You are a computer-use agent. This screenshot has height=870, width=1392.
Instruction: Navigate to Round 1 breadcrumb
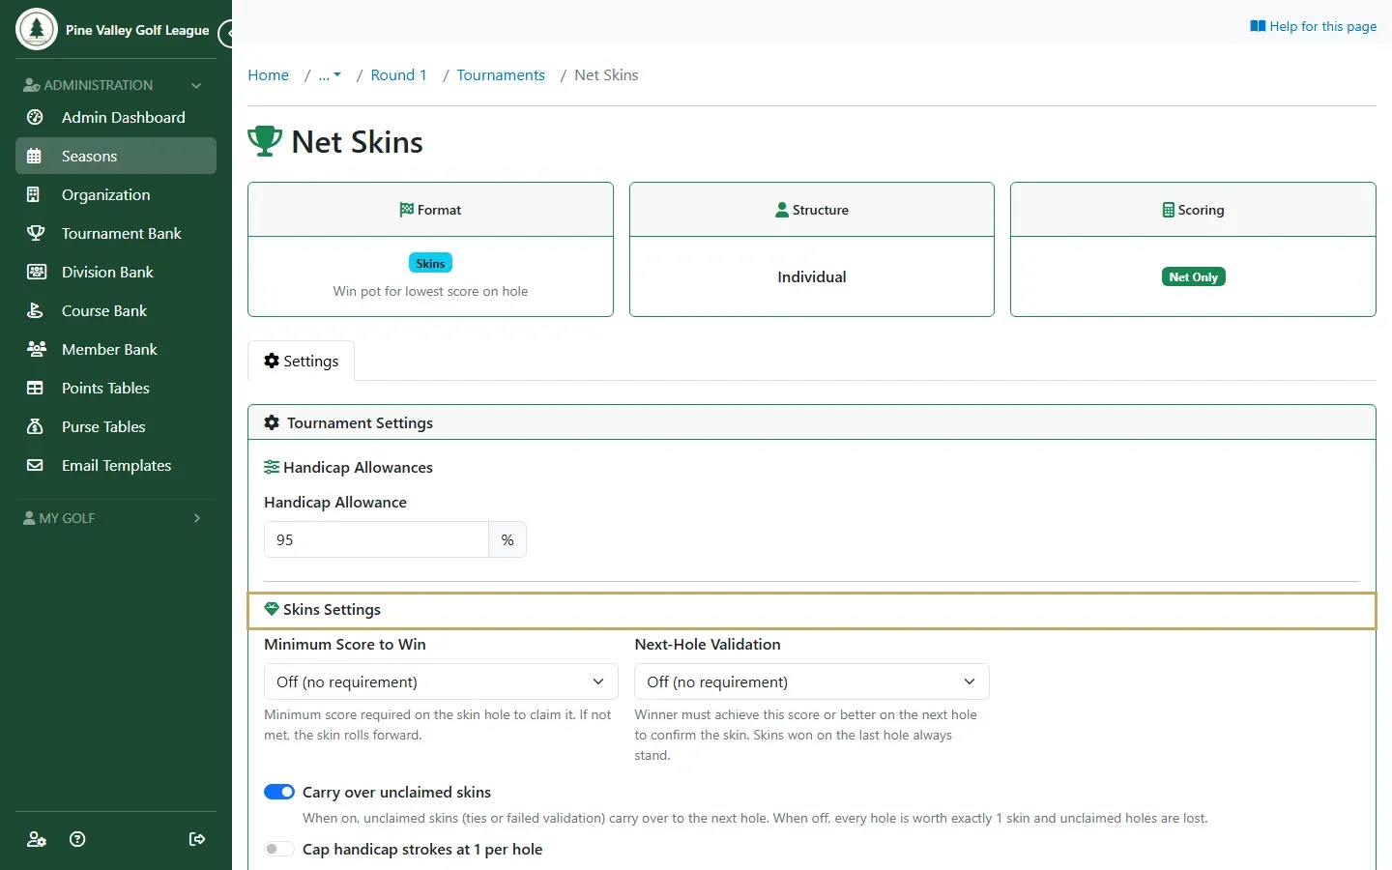(x=399, y=75)
